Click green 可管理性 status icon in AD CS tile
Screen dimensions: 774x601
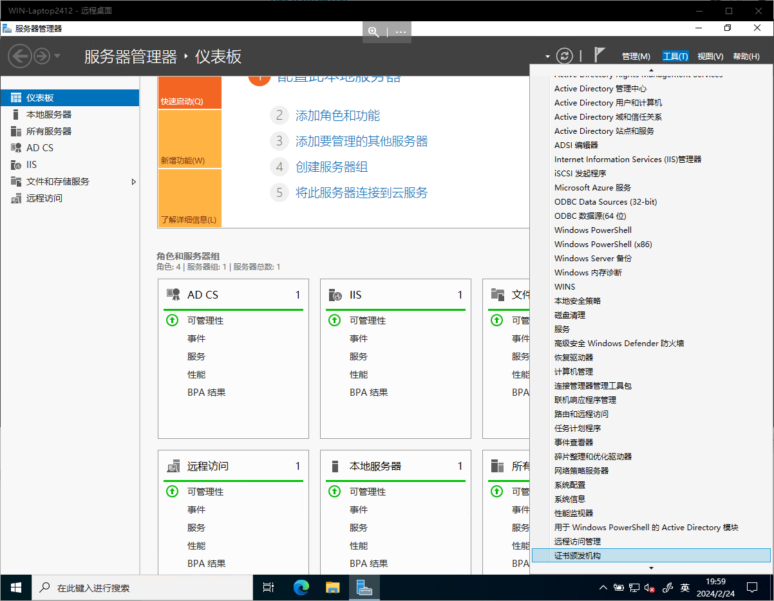coord(172,320)
